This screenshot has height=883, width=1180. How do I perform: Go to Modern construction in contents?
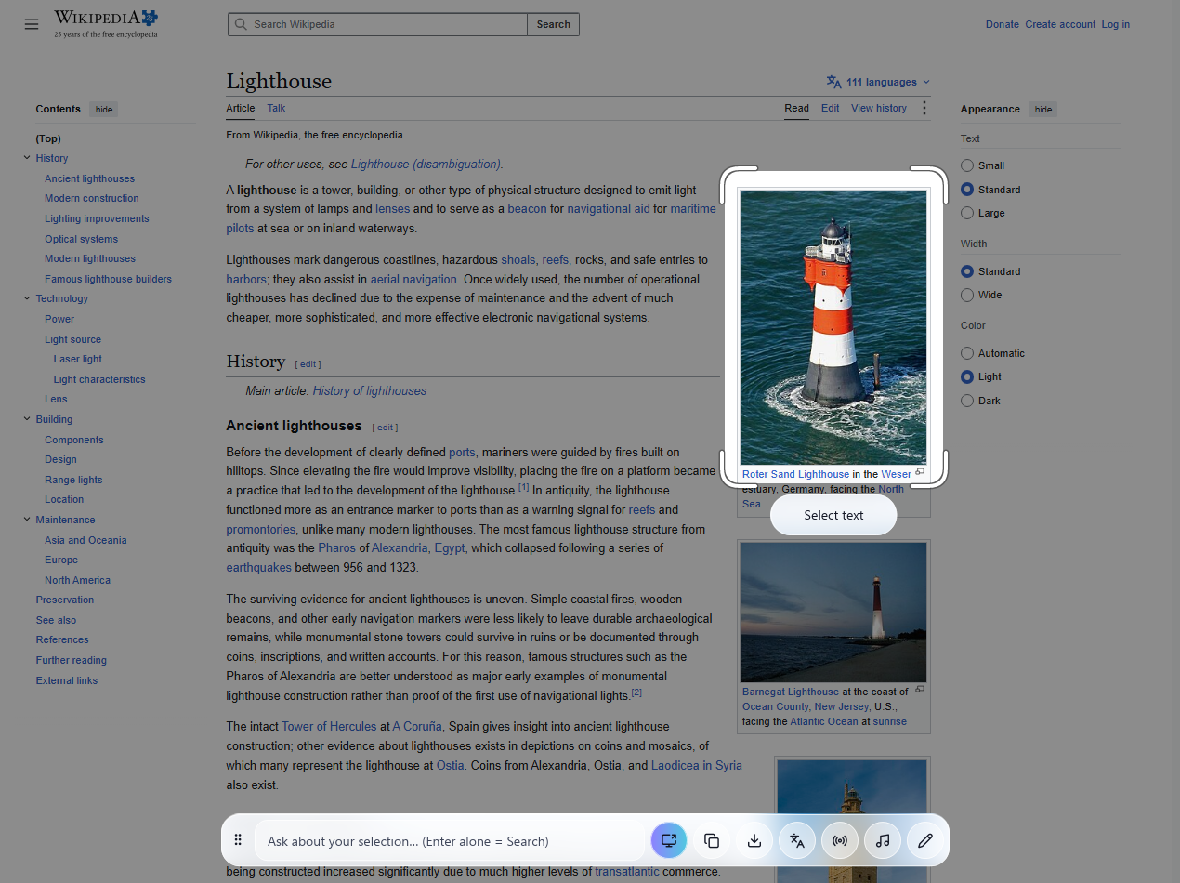tap(91, 198)
